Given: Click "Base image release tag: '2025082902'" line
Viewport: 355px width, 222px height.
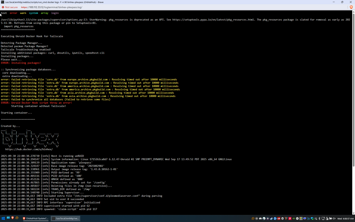Looking at the screenshot, I should tap(53, 166).
